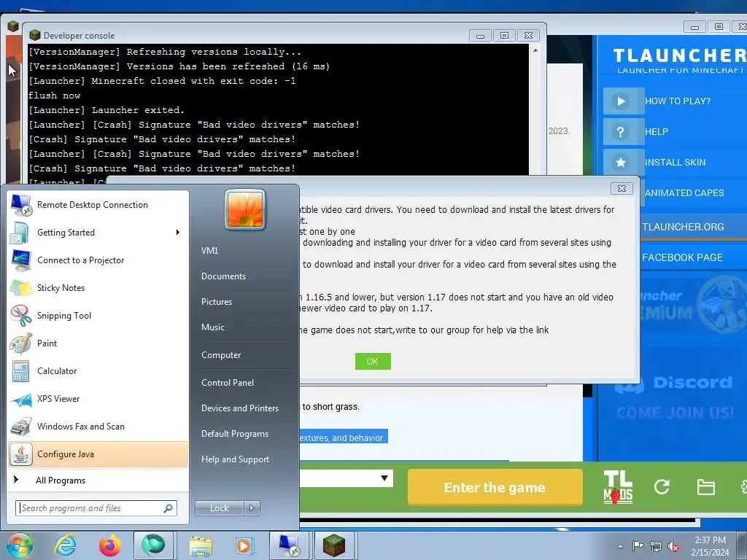Launch the Snipping Tool
Screen dimensions: 747x560
point(98,315)
